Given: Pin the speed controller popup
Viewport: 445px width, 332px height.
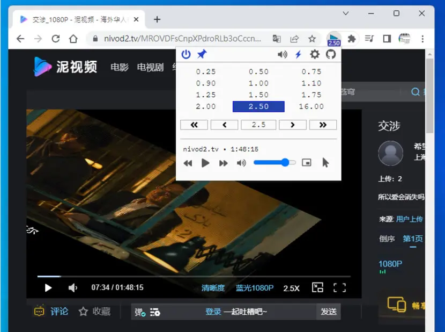Looking at the screenshot, I should point(202,54).
